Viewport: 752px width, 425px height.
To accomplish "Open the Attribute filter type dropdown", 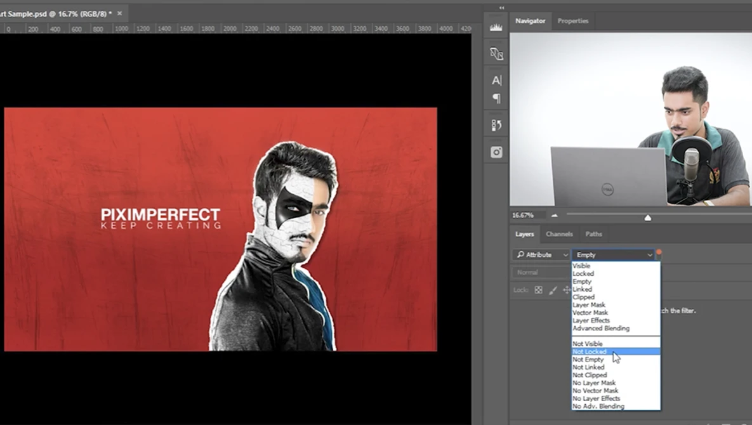I will pyautogui.click(x=541, y=255).
